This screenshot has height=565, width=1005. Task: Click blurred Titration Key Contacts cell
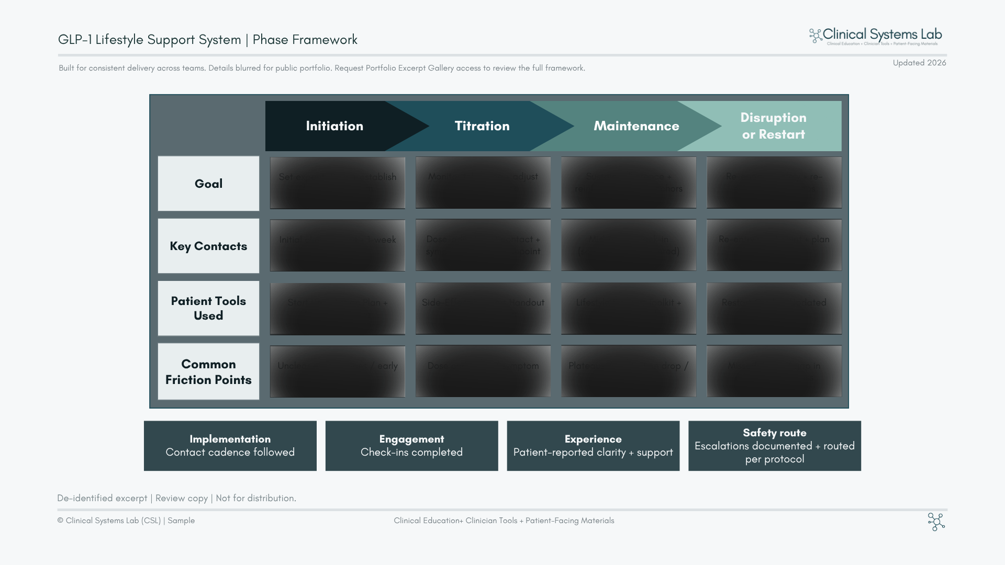click(483, 245)
